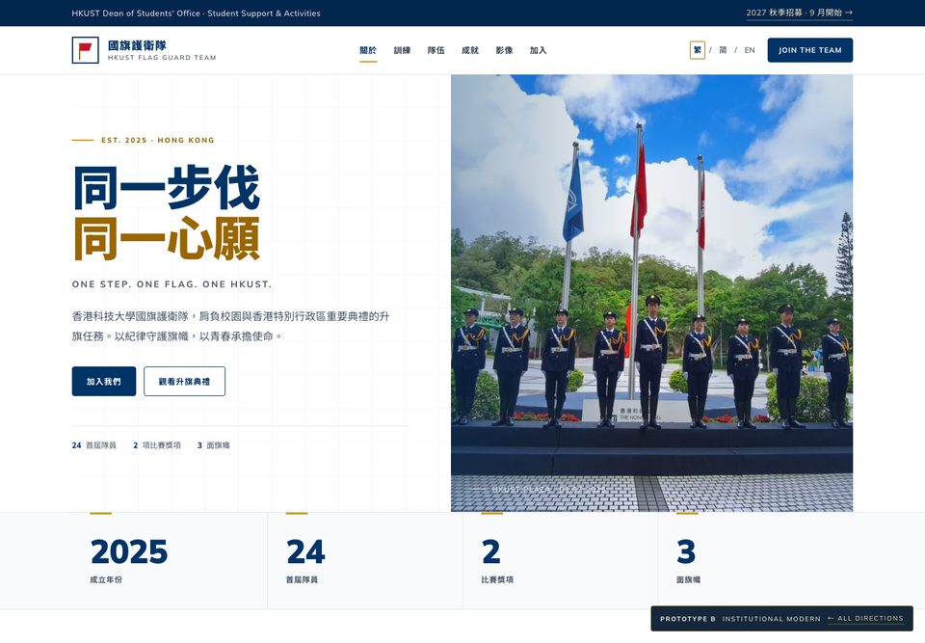Click the EST. 2025 · HONG KONG tagline
Viewport: 925px width, 643px height.
[157, 140]
